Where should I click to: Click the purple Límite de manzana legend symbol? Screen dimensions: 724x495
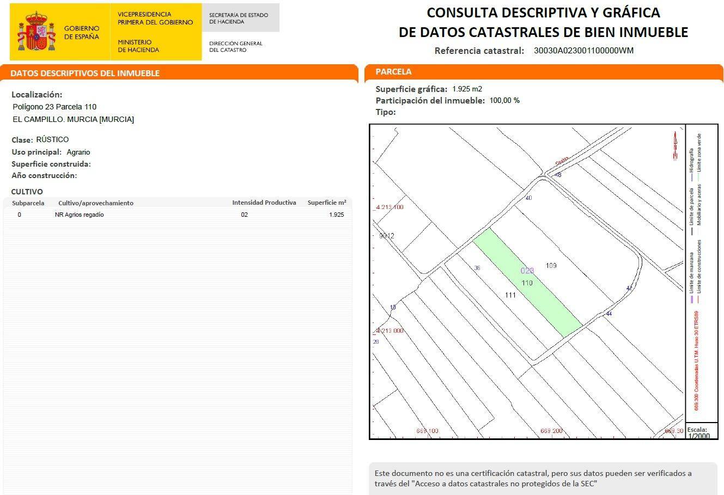[x=692, y=299]
